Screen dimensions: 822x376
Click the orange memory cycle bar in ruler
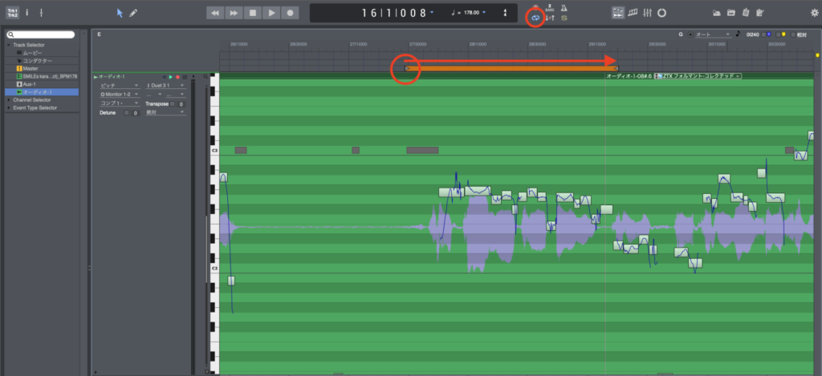pos(511,69)
